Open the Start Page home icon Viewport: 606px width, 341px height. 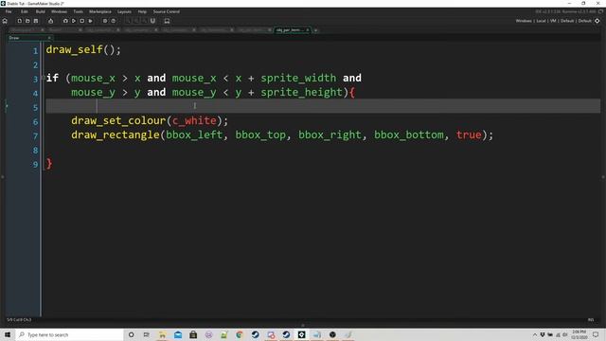[x=5, y=21]
